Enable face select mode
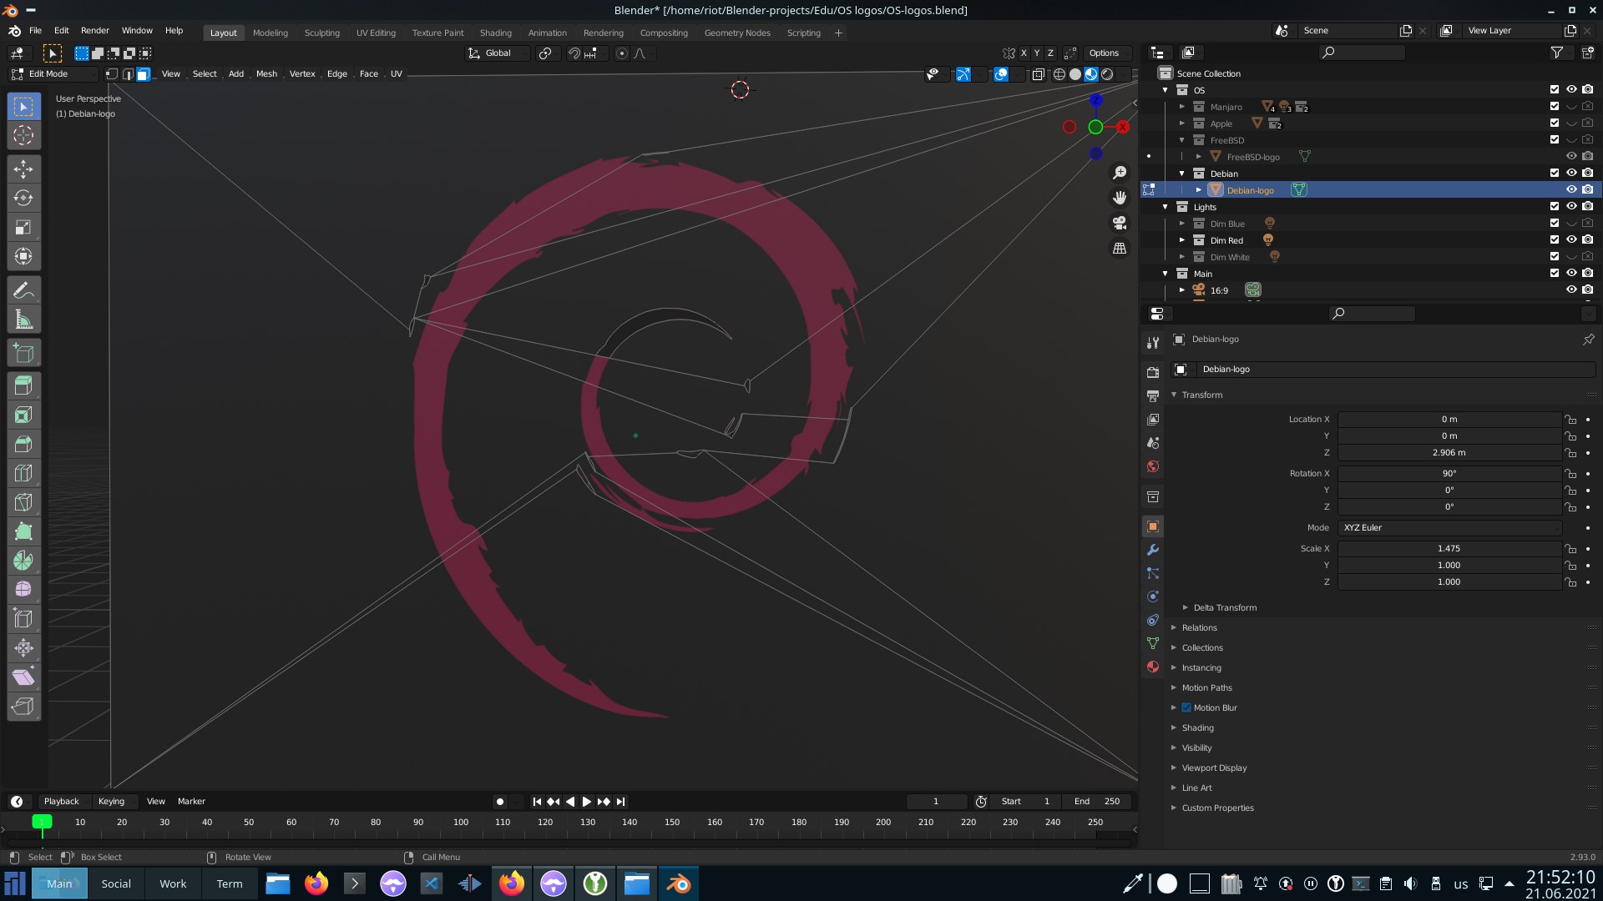Screen dimensions: 1603x901 tap(143, 74)
